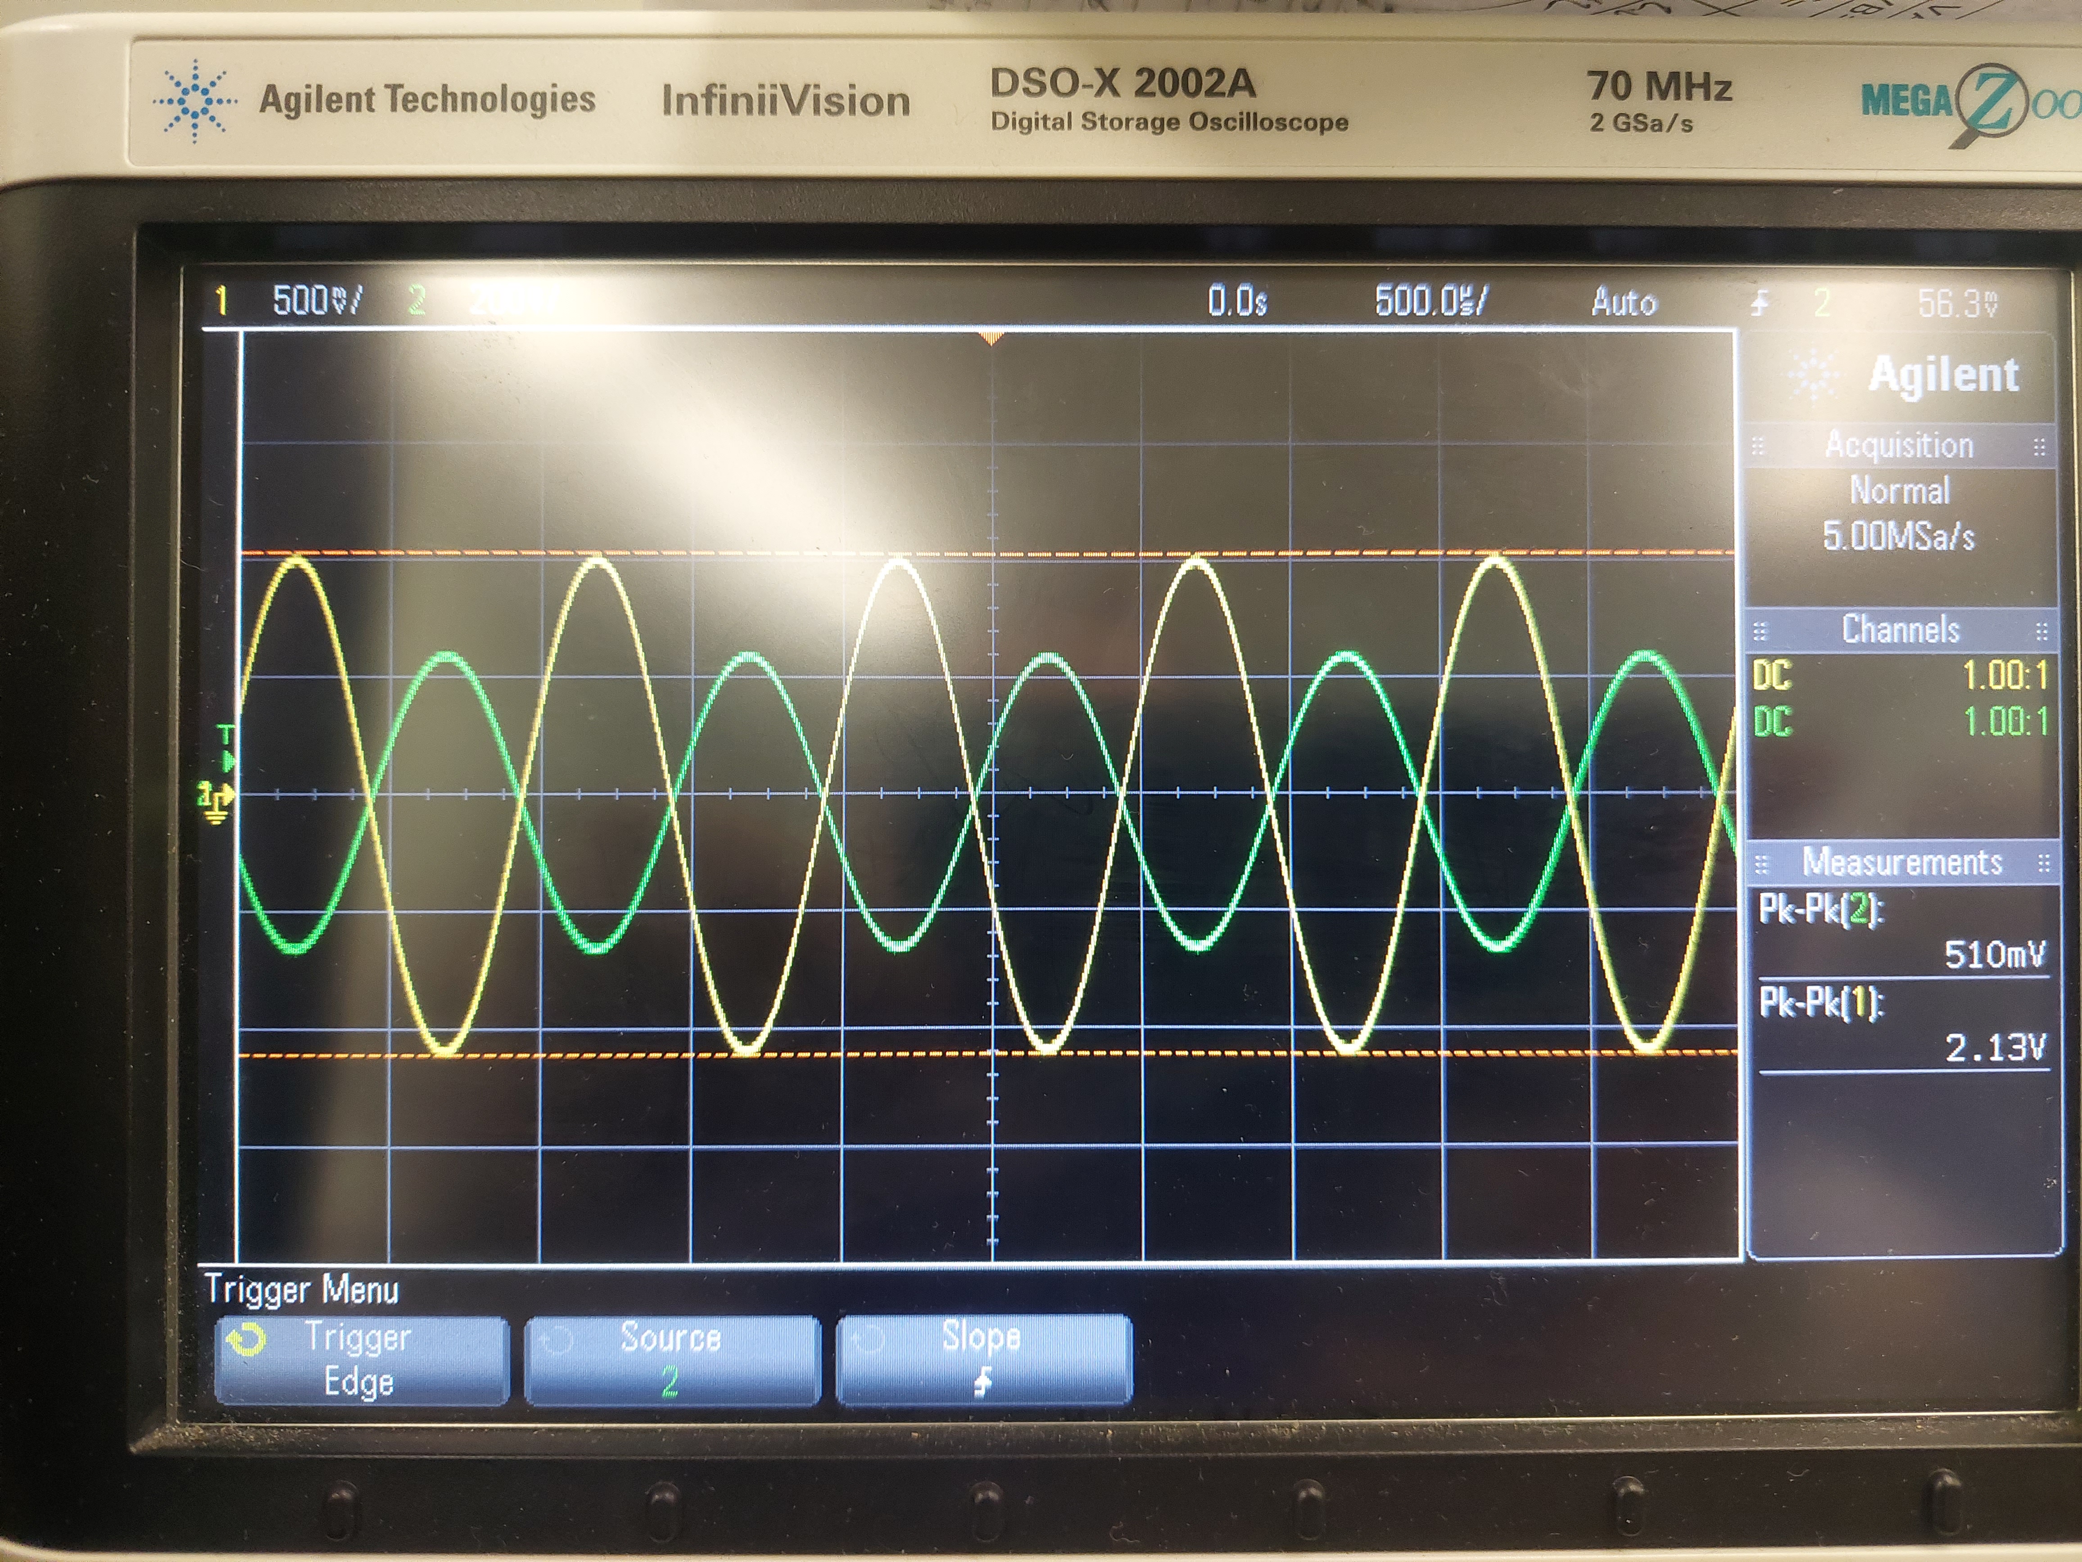
Task: Click the Trigger Menu title
Action: pyautogui.click(x=302, y=1289)
